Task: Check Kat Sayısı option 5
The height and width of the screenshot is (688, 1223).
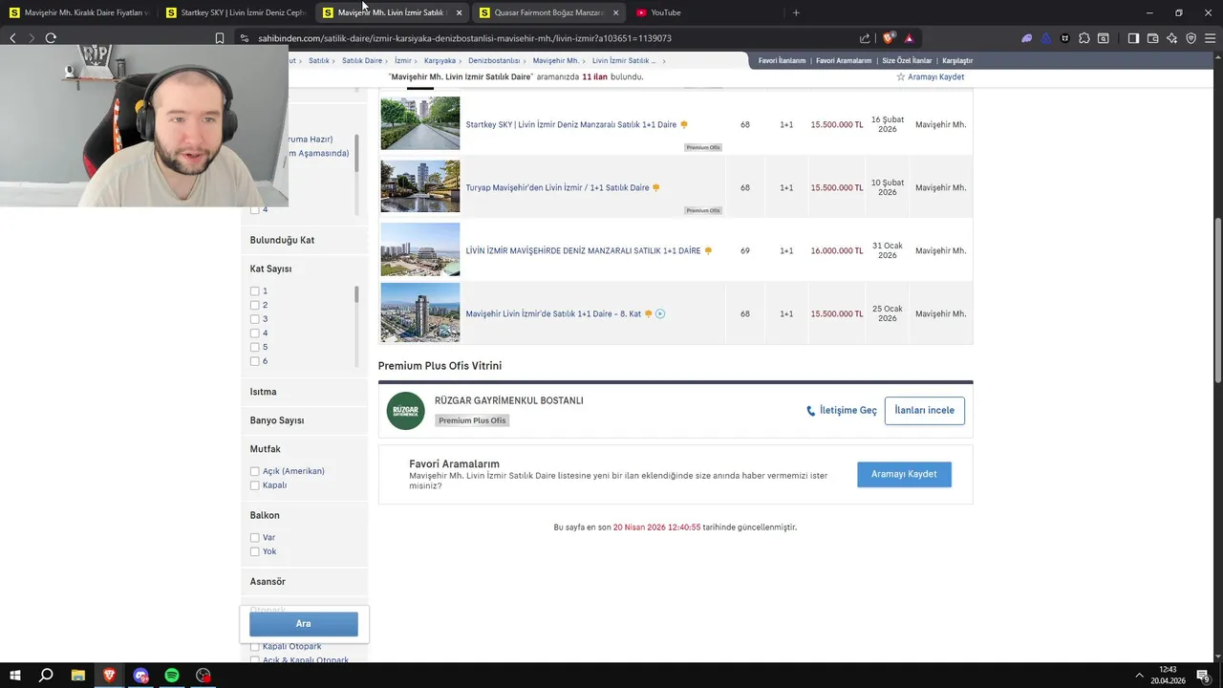Action: click(255, 347)
